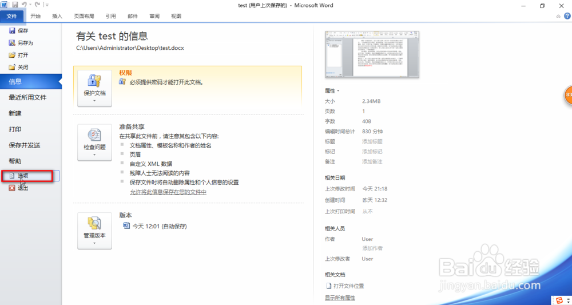Image resolution: width=572 pixels, height=305 pixels.
Task: Switch to the 插入 ribbon tab
Action: (x=57, y=16)
